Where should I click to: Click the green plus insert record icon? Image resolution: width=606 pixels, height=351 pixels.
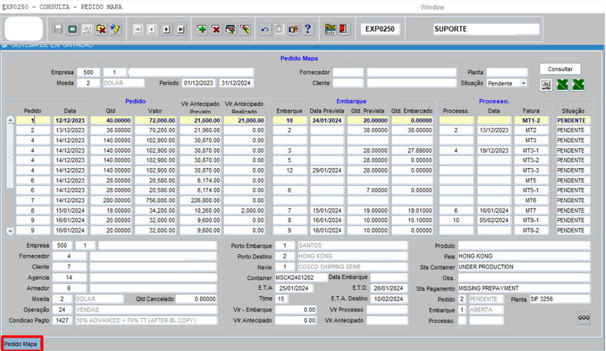[x=202, y=29]
